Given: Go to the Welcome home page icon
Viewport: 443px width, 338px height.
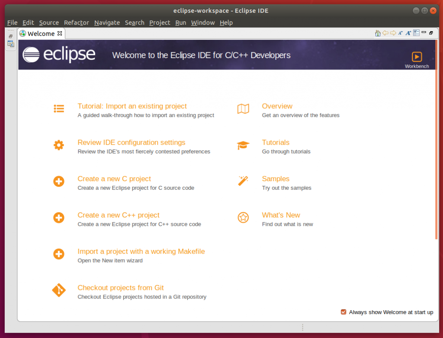Looking at the screenshot, I should pos(377,33).
